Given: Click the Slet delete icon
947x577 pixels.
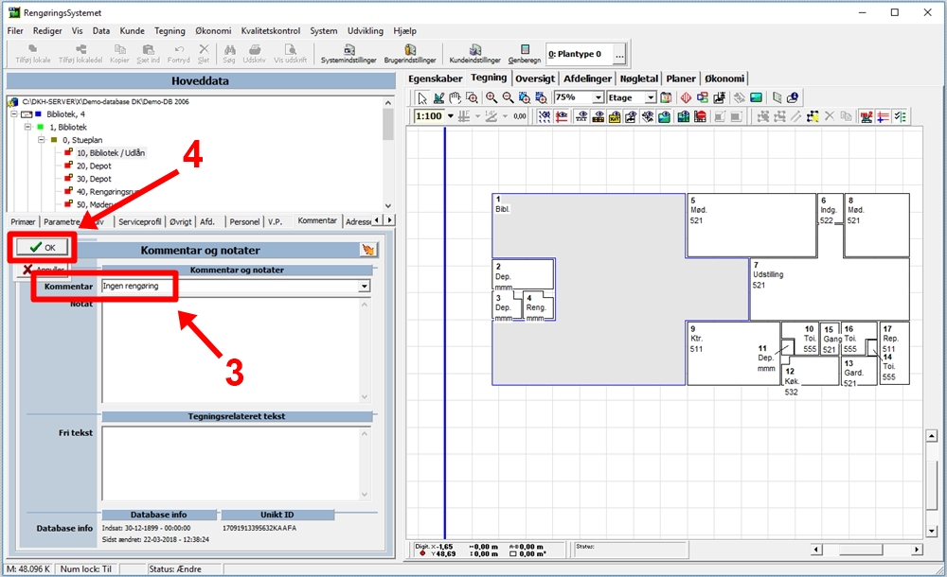Looking at the screenshot, I should click(x=204, y=54).
